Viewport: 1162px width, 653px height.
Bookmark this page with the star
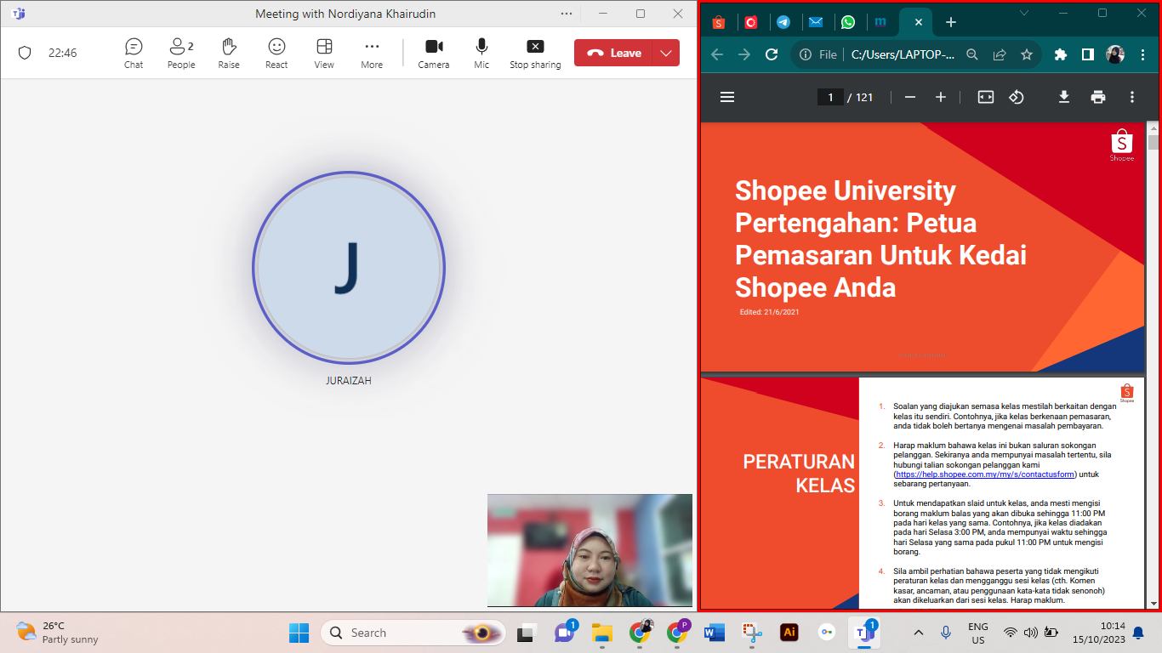coord(1027,54)
